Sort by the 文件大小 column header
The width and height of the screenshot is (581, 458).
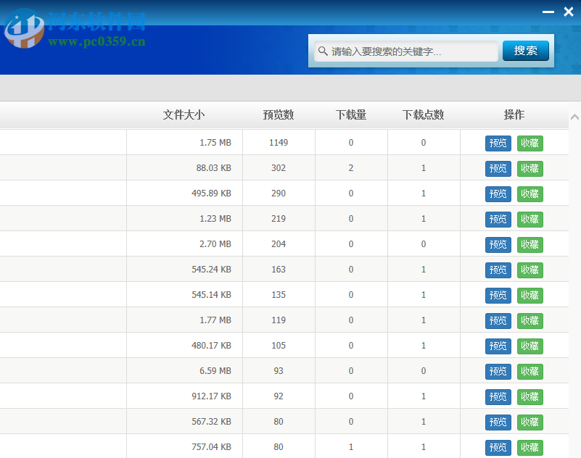click(x=184, y=114)
